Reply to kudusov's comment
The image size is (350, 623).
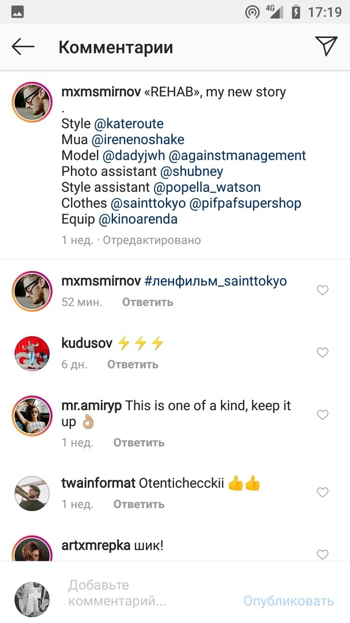coord(133,365)
